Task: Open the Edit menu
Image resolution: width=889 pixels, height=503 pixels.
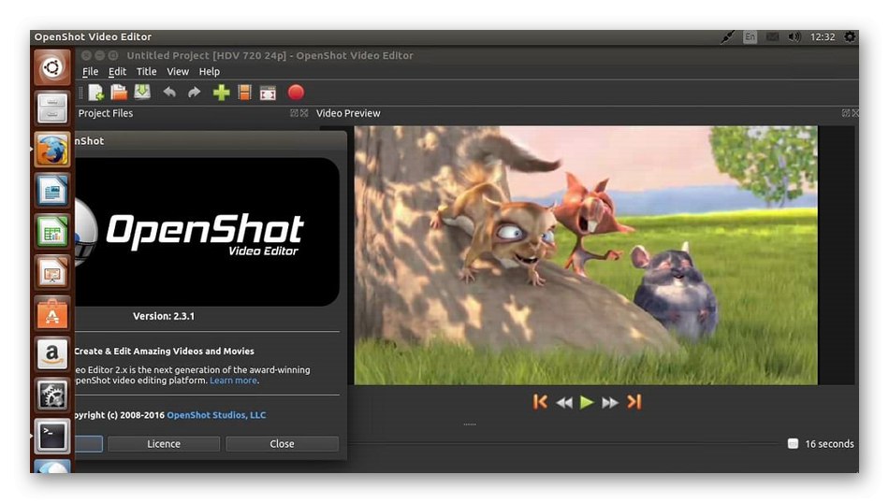Action: [117, 71]
